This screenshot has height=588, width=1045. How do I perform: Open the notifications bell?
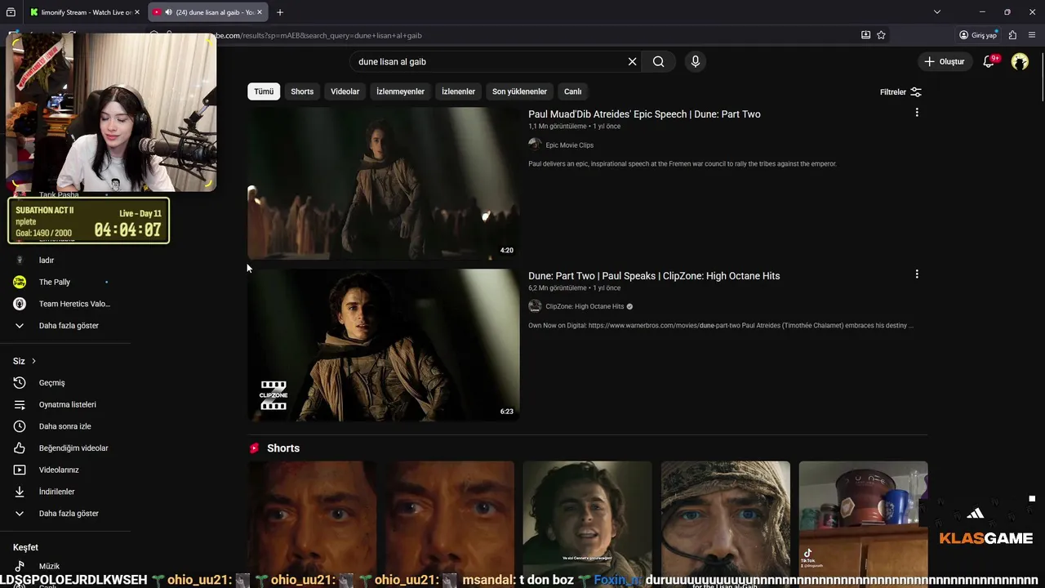pos(989,61)
